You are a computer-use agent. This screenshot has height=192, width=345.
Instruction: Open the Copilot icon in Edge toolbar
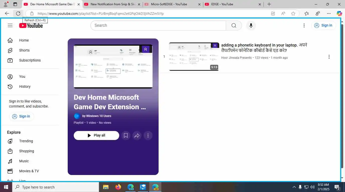coord(339,13)
